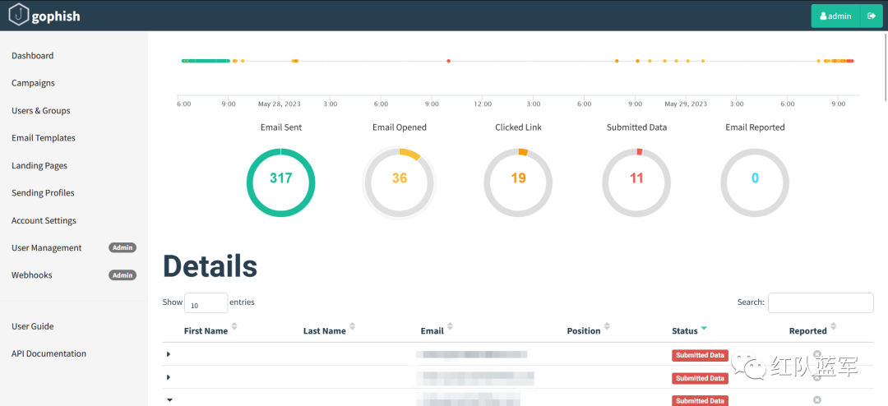
Task: Open Users & Groups page
Action: 41,110
